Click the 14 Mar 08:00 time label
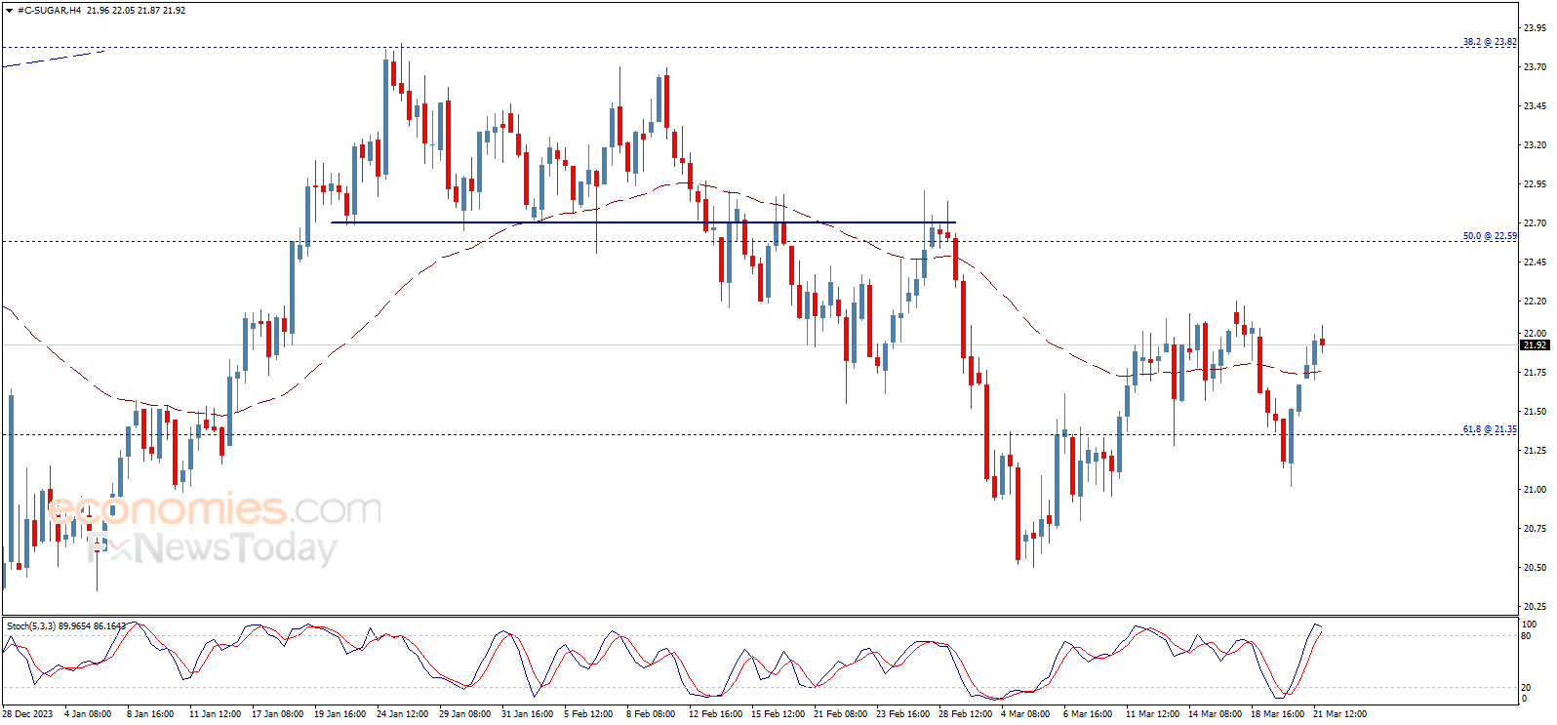Viewport: 1557px width, 725px height. (x=1215, y=714)
